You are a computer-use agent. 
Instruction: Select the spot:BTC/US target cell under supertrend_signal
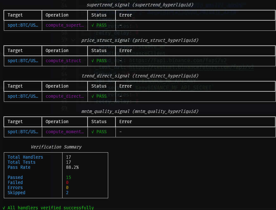tap(22, 25)
